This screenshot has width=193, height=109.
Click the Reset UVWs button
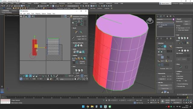pos(179,21)
